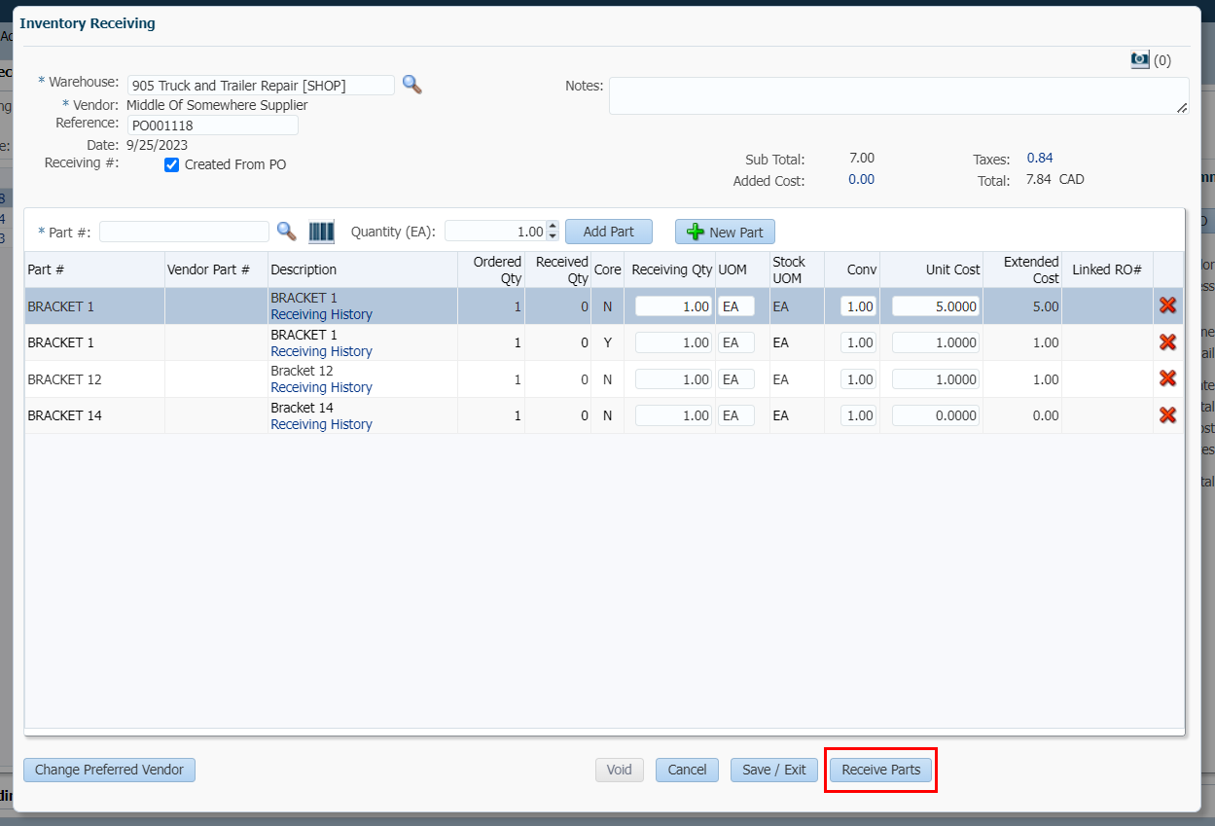Image resolution: width=1215 pixels, height=826 pixels.
Task: Click into the Notes text area
Action: pyautogui.click(x=899, y=95)
